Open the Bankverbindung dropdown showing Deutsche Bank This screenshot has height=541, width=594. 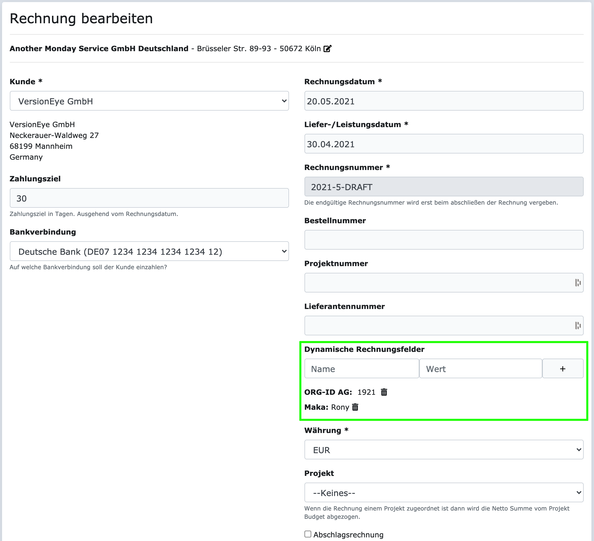(x=149, y=251)
